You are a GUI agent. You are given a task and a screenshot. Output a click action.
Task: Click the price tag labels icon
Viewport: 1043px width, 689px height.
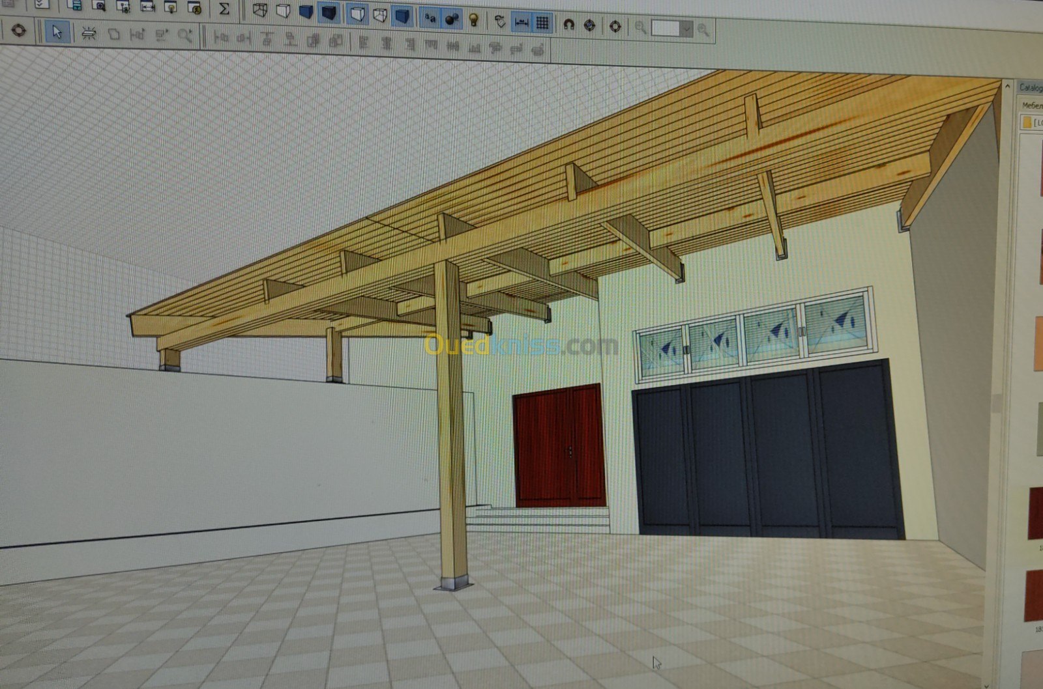tap(500, 21)
